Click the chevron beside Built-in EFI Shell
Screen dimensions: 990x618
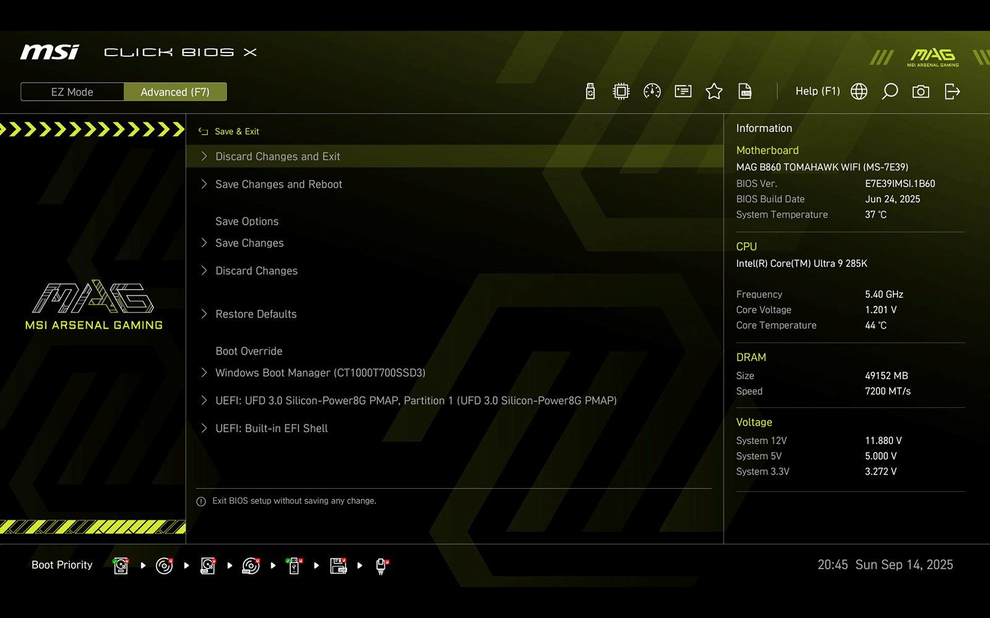click(x=204, y=428)
